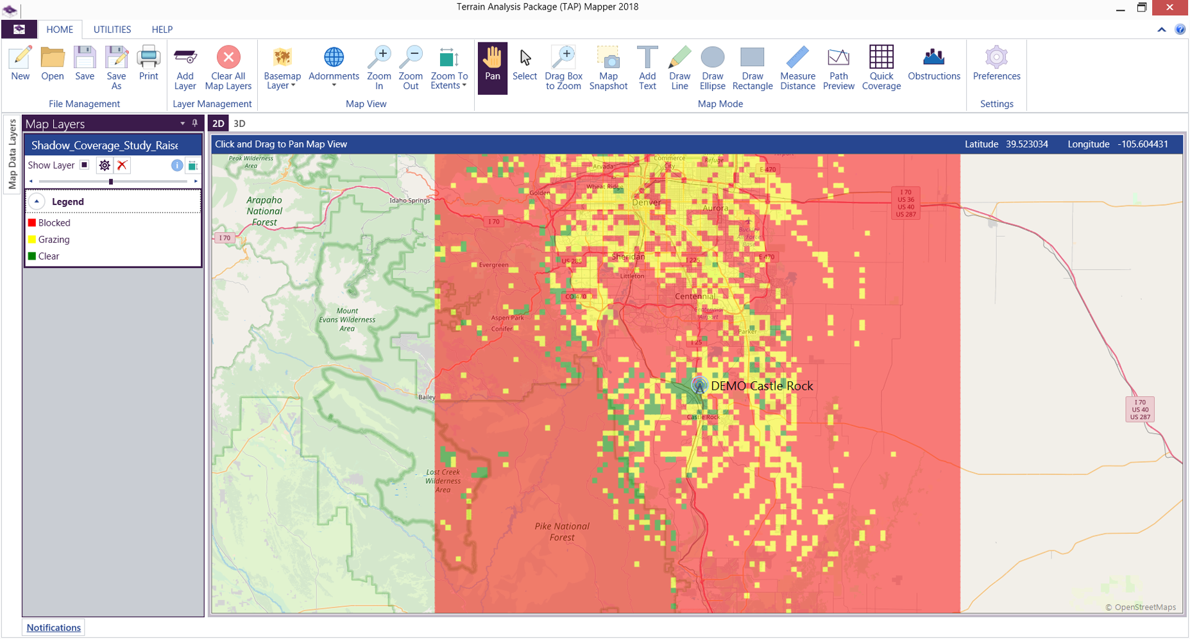Launch Quick Coverage grid tool

coord(881,68)
